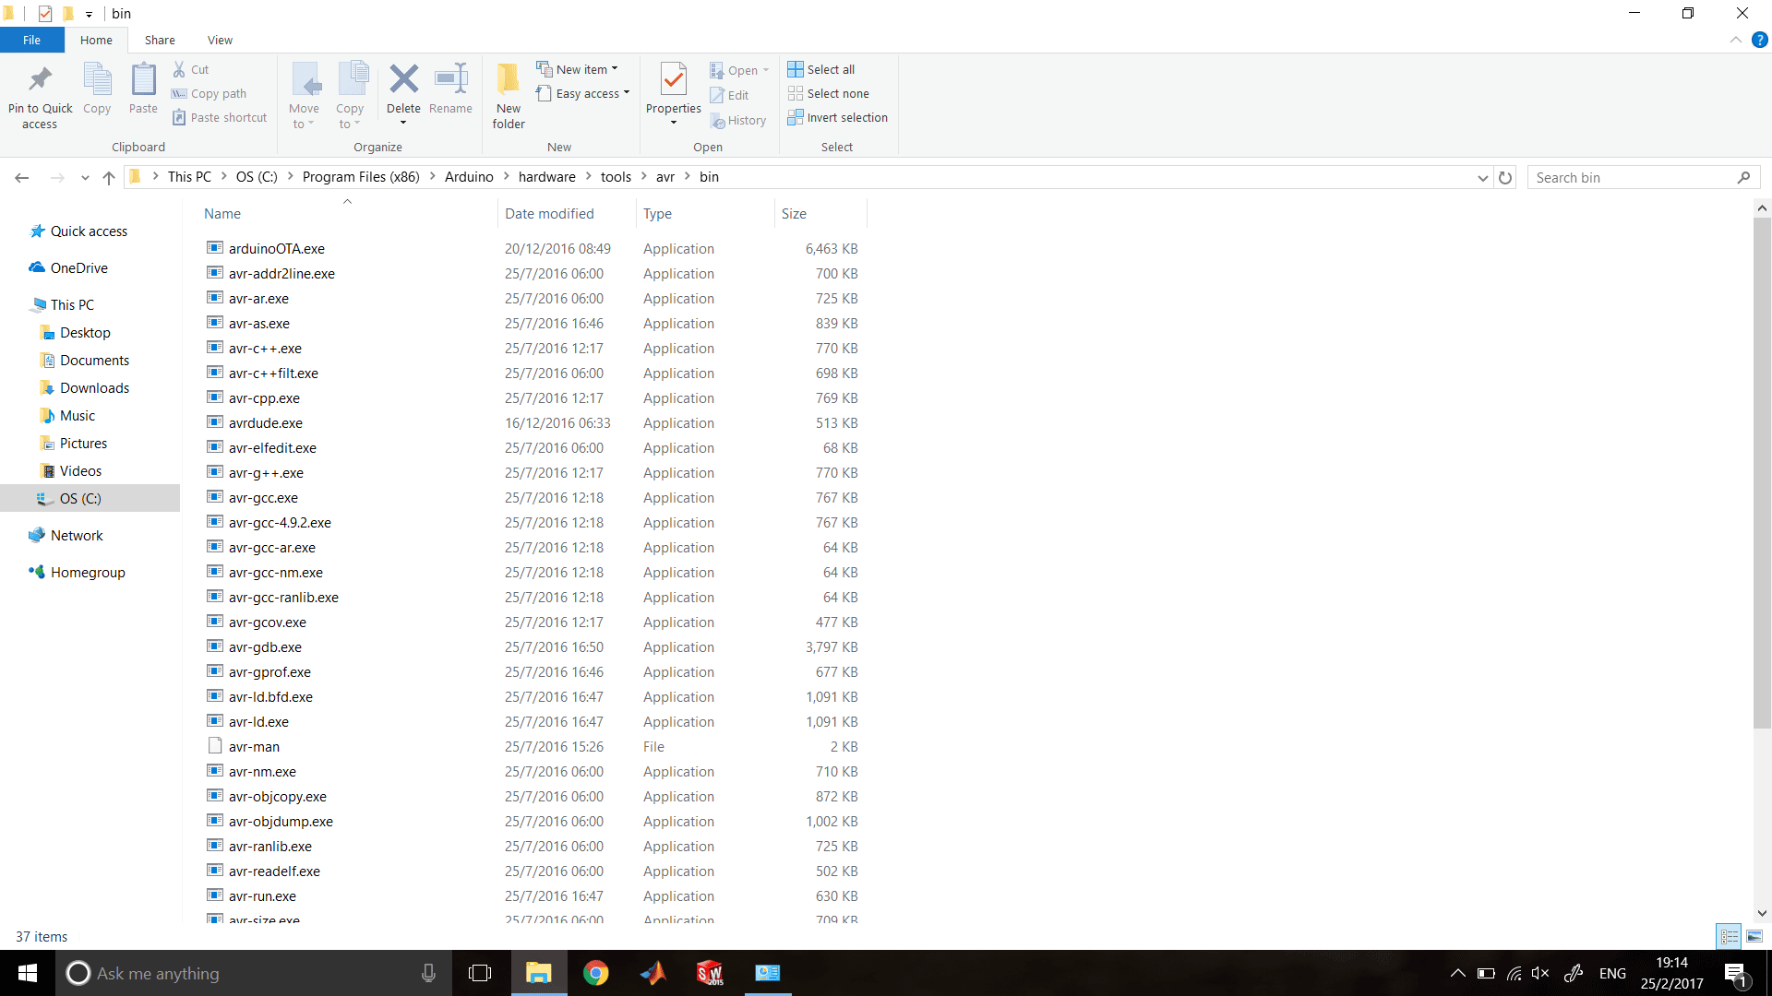Viewport: 1772px width, 996px height.
Task: Click the Edit ribbon command
Action: [729, 95]
